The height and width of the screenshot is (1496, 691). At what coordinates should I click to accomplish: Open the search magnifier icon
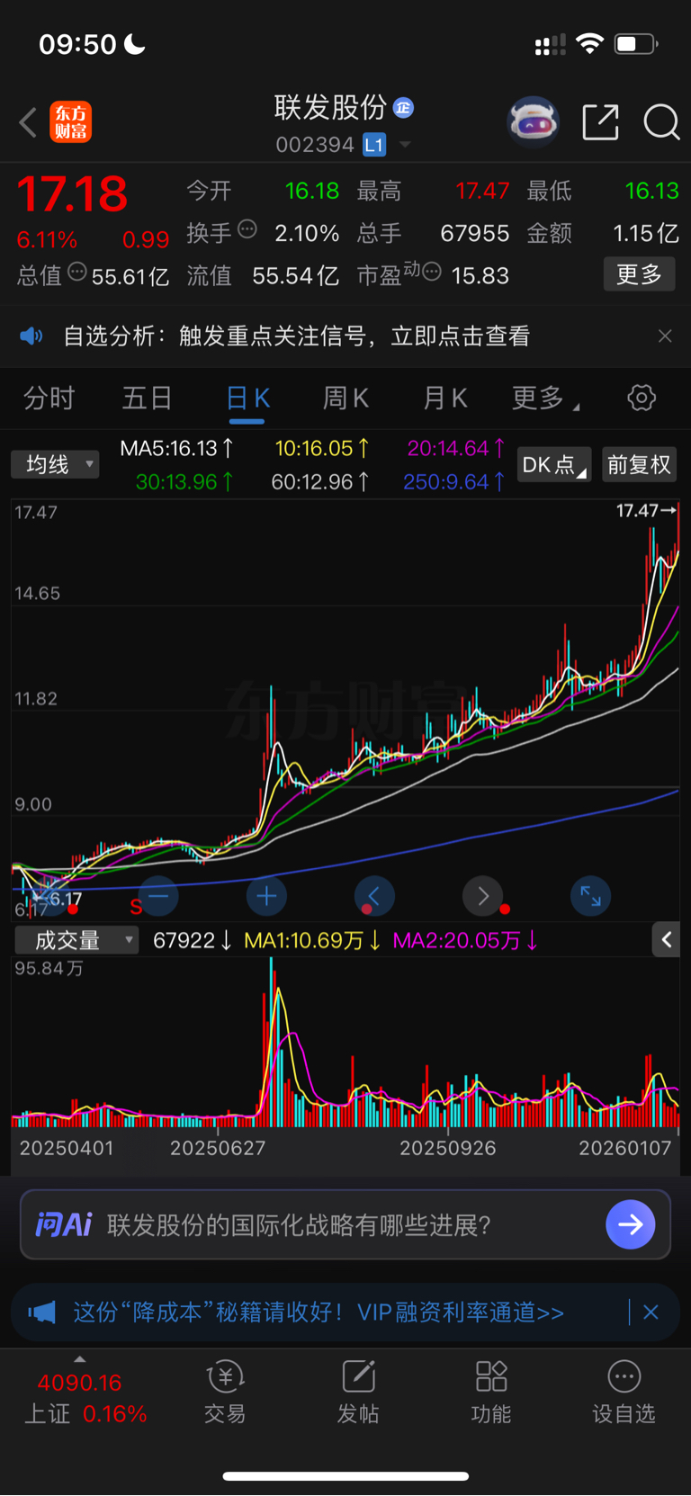pyautogui.click(x=661, y=121)
